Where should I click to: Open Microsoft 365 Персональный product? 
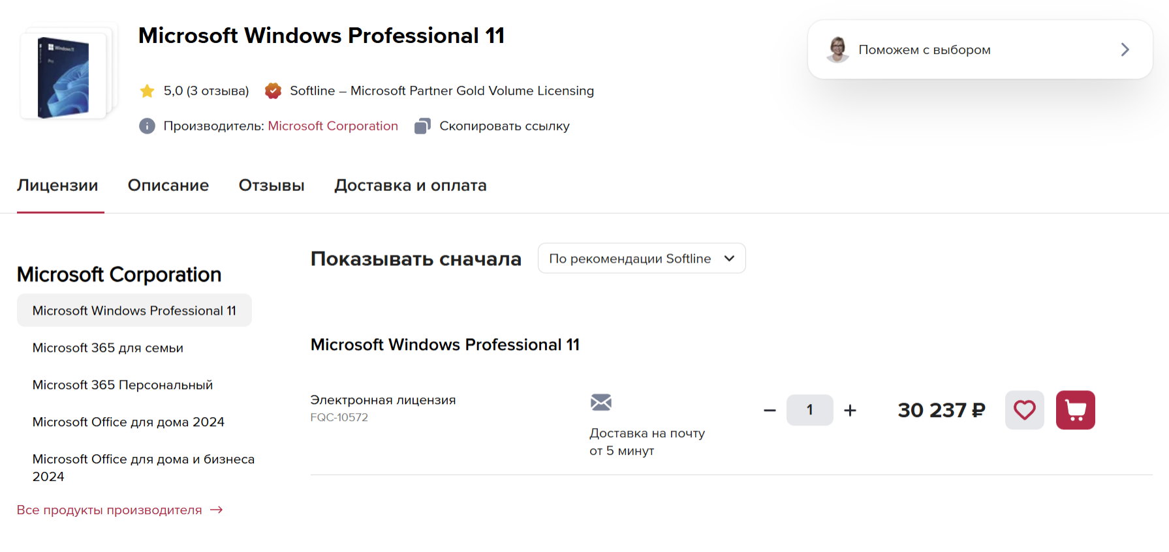click(x=123, y=385)
